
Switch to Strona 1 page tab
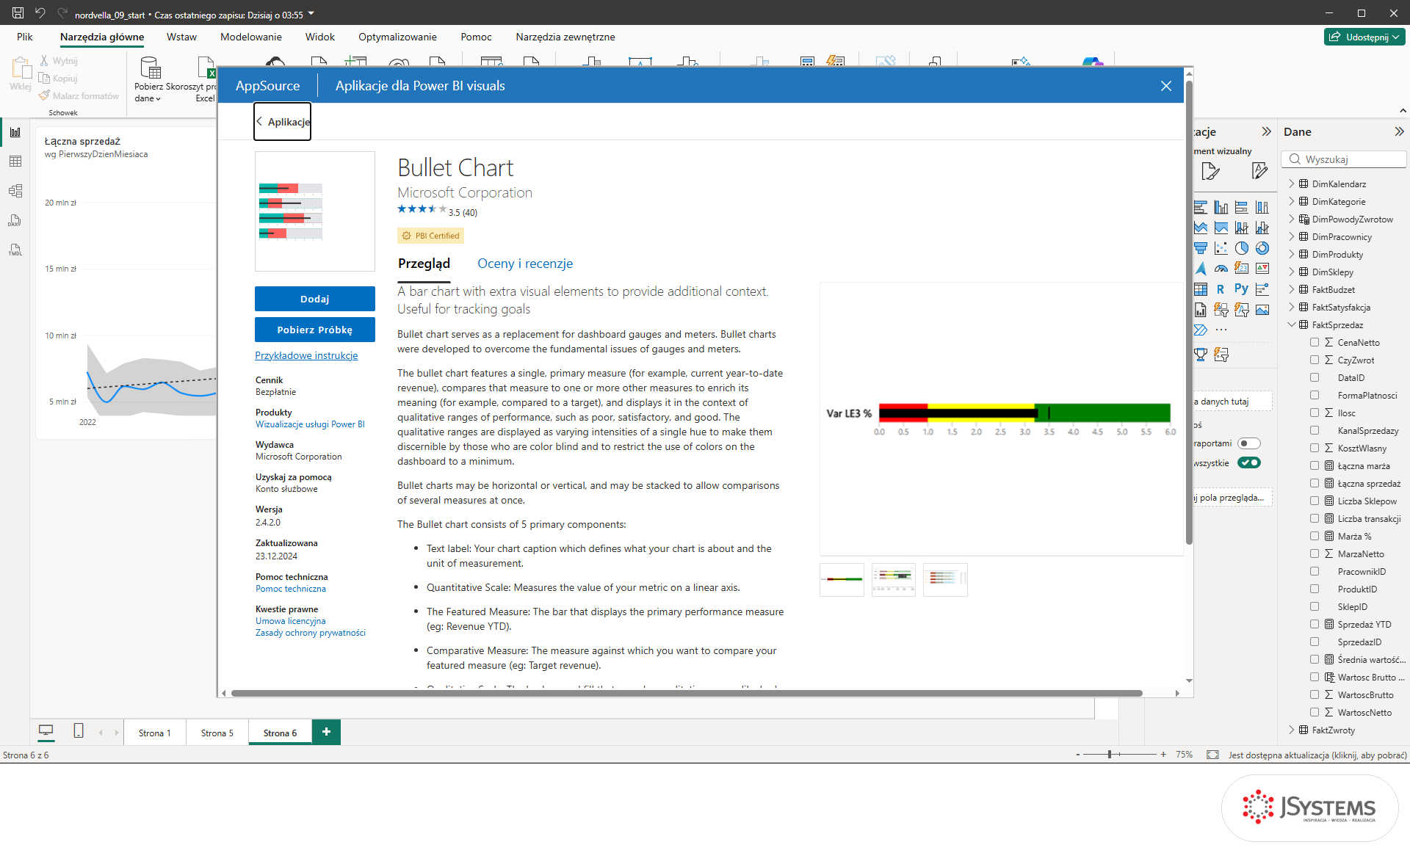tap(154, 733)
